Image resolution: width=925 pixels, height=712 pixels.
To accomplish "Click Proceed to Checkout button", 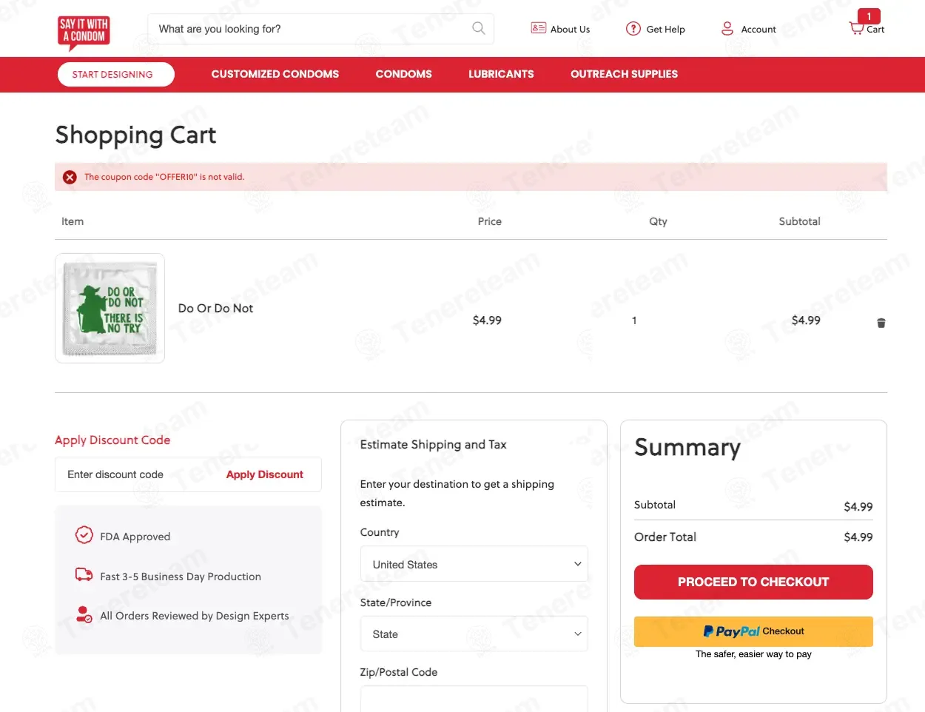I will click(753, 582).
